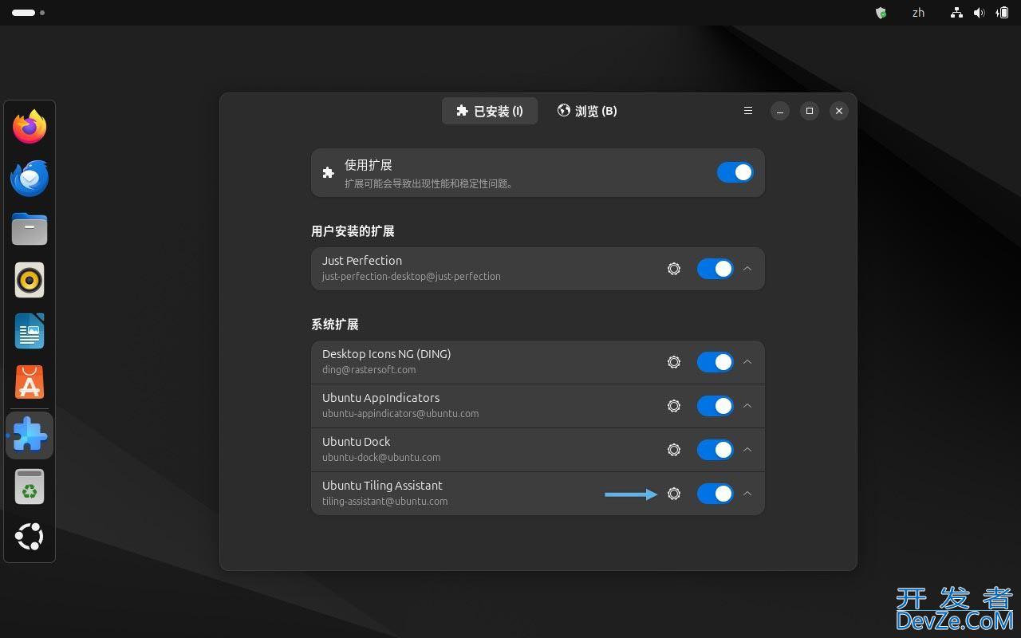Screen dimensions: 1021x638
Task: Expand details chevron for Ubuntu AppIndicators
Action: 747,406
